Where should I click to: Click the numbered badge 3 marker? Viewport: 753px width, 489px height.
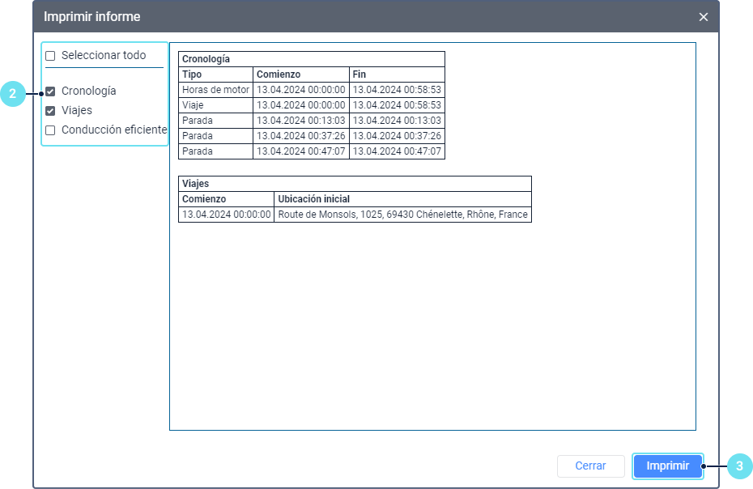(739, 466)
